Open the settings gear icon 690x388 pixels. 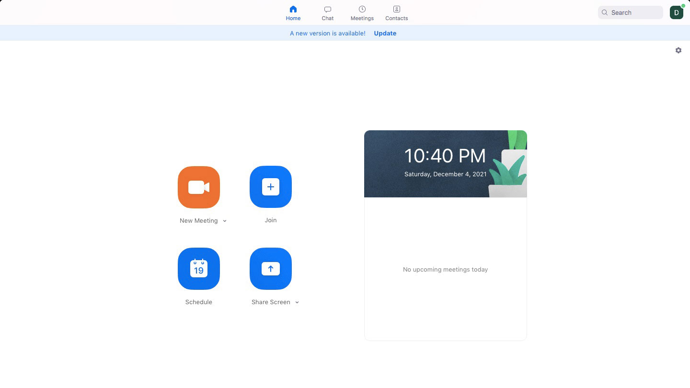[x=678, y=50]
